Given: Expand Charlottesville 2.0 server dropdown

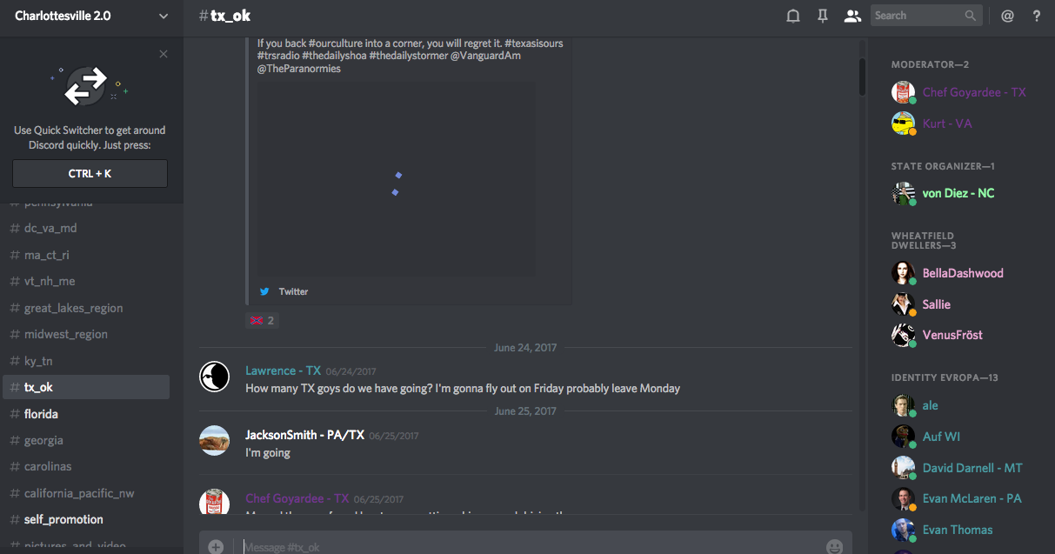Looking at the screenshot, I should click(x=164, y=16).
